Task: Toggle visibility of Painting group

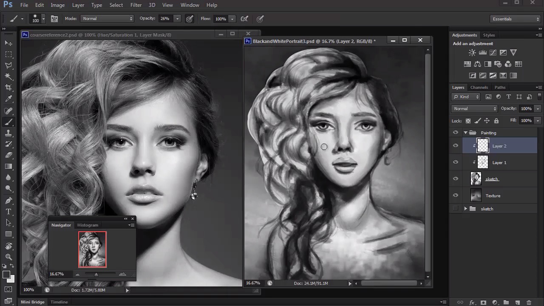Action: [x=456, y=133]
